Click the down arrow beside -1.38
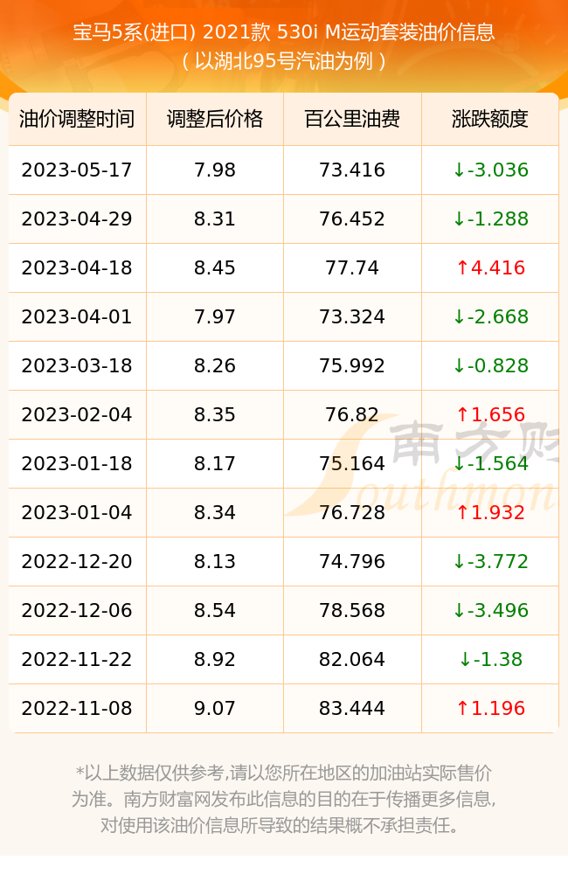The width and height of the screenshot is (568, 874). (465, 659)
